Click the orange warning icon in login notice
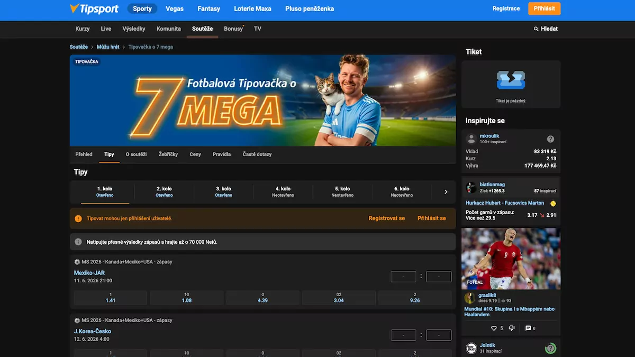 (78, 218)
